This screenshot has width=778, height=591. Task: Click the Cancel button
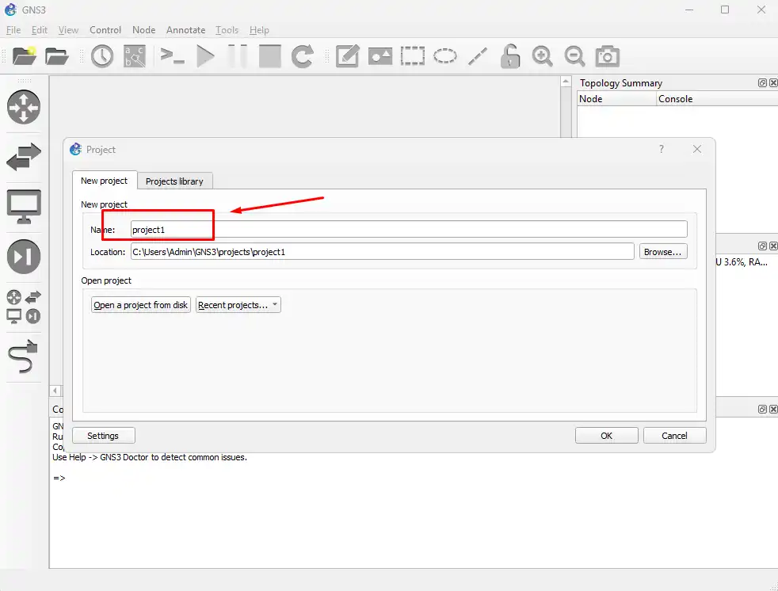click(675, 436)
